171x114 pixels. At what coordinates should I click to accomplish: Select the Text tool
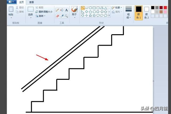[66, 10]
